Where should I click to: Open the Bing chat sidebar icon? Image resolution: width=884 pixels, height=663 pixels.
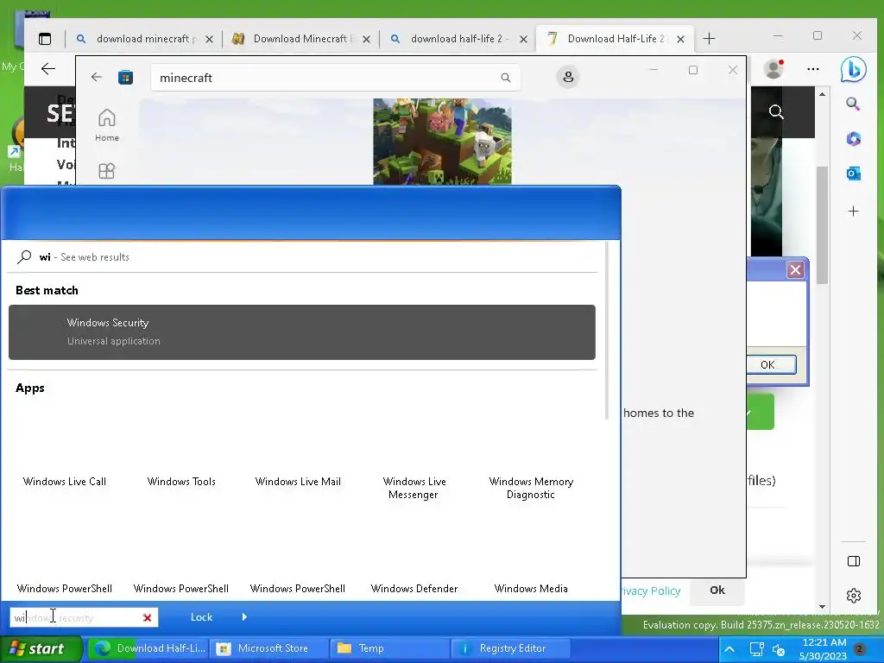point(853,69)
